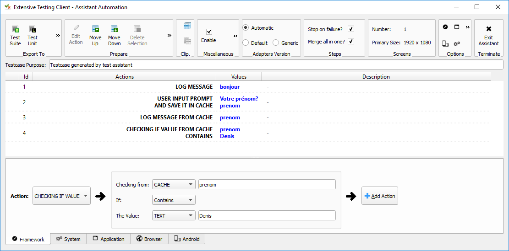The width and height of the screenshot is (509, 251).
Task: Click the prenom cache key input field
Action: tap(267, 185)
